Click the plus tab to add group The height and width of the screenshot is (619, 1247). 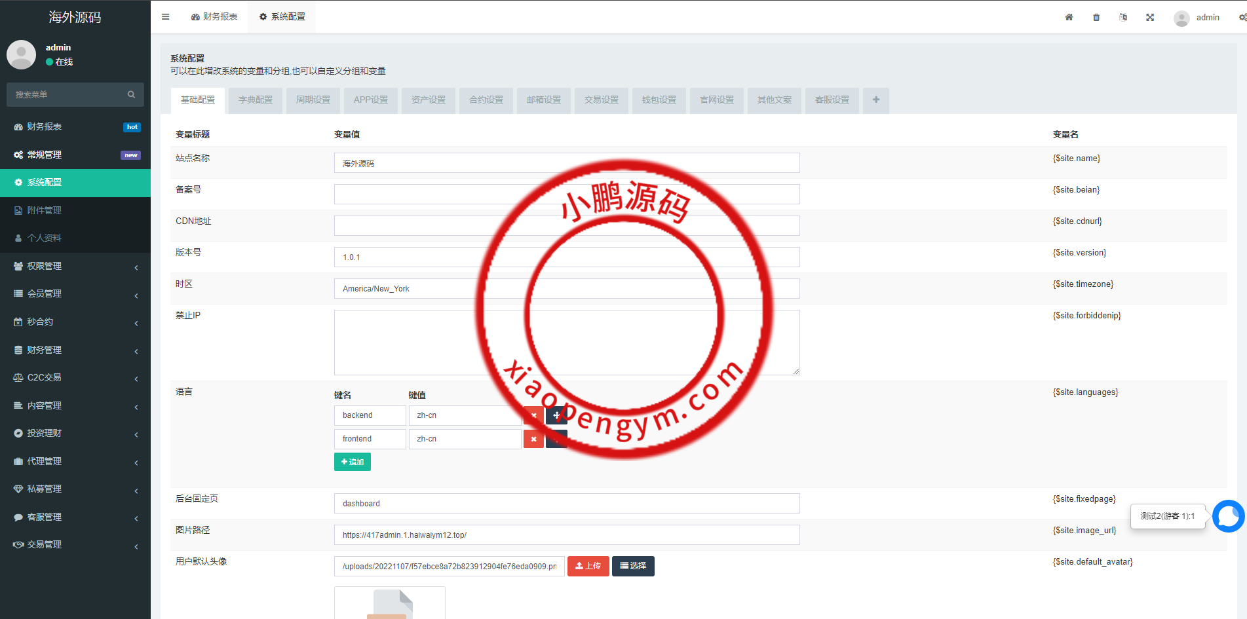(875, 100)
